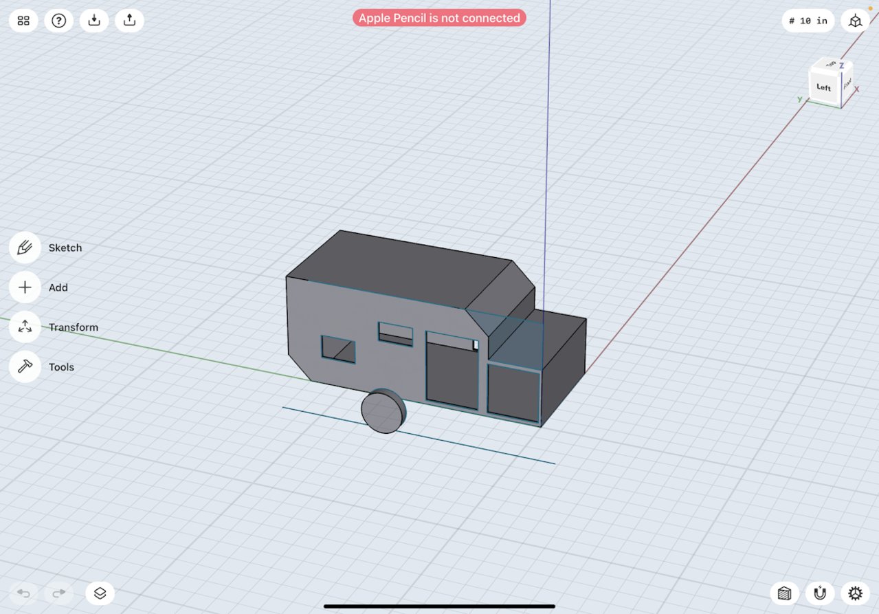Open the Add plus icon menu

click(x=25, y=287)
